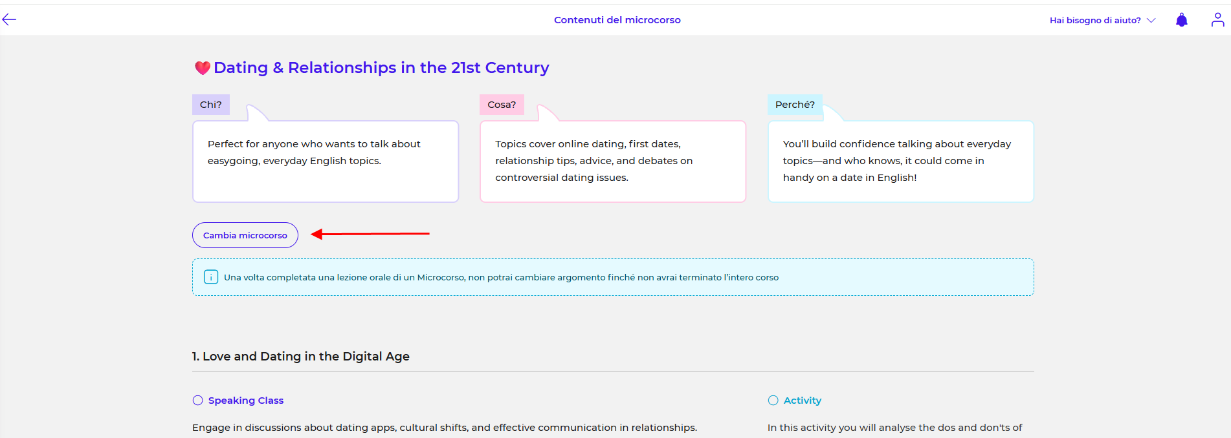1231x438 pixels.
Task: Toggle the Activity circle marker
Action: pyautogui.click(x=773, y=401)
